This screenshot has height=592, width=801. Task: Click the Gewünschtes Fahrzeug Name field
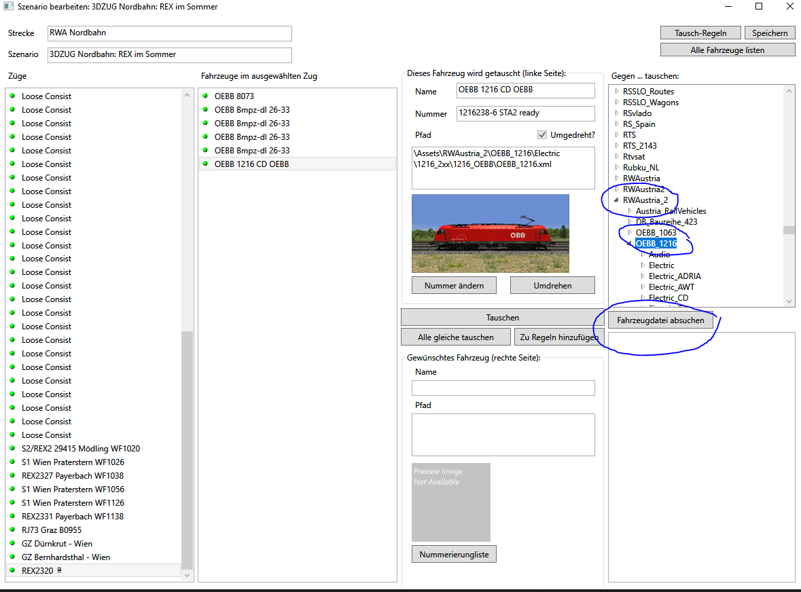click(503, 388)
